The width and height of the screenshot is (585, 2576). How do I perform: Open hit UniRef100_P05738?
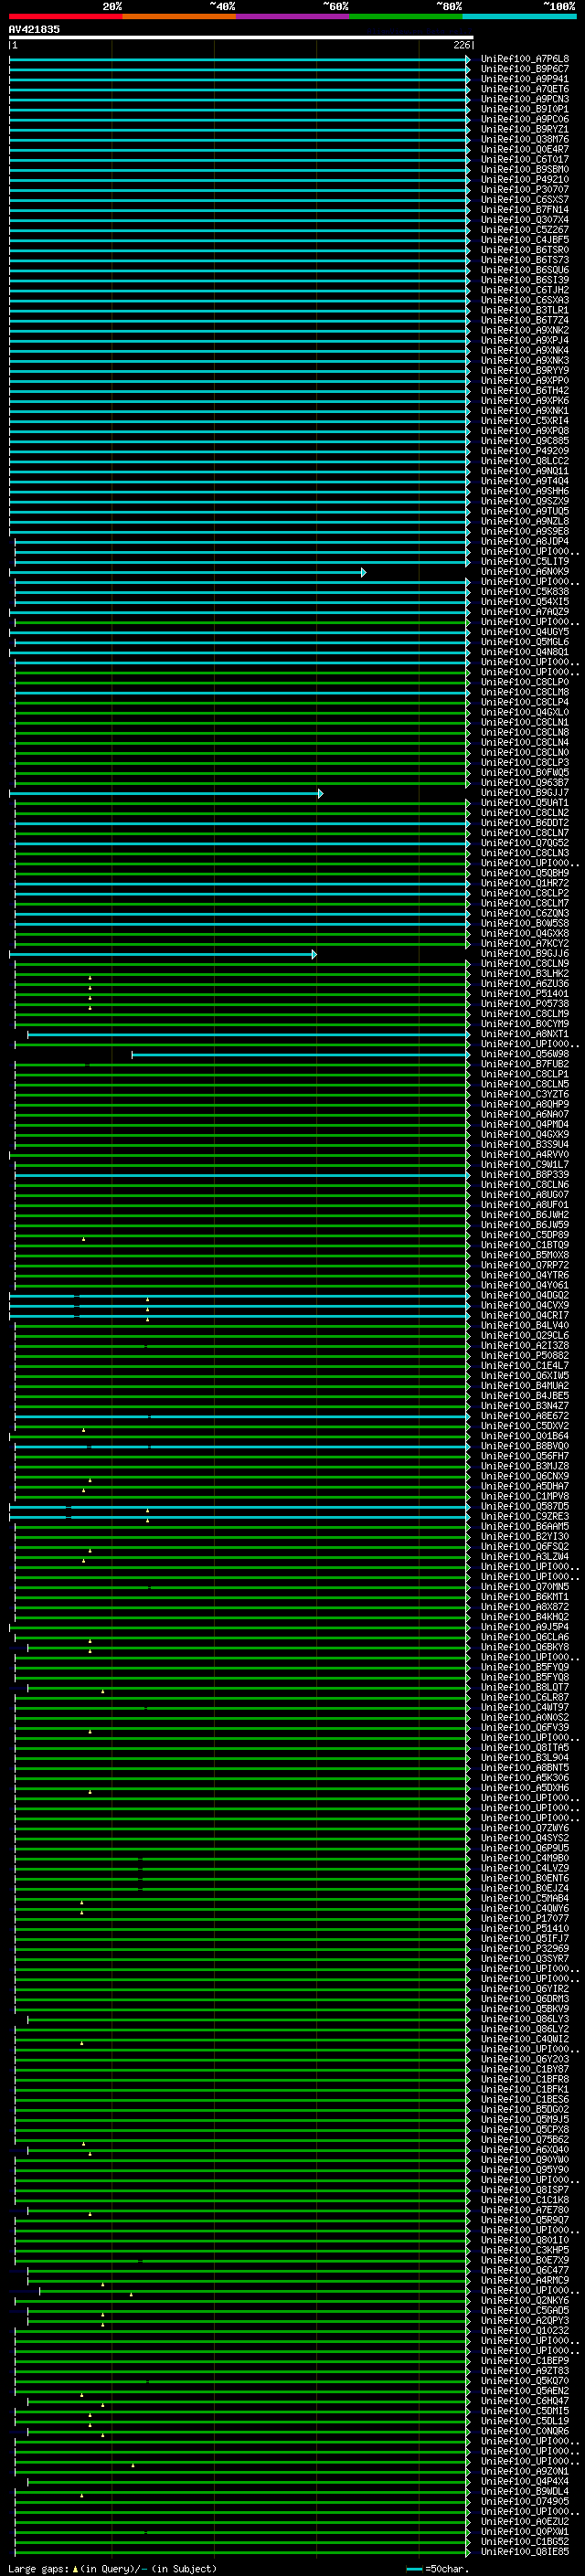[525, 1004]
